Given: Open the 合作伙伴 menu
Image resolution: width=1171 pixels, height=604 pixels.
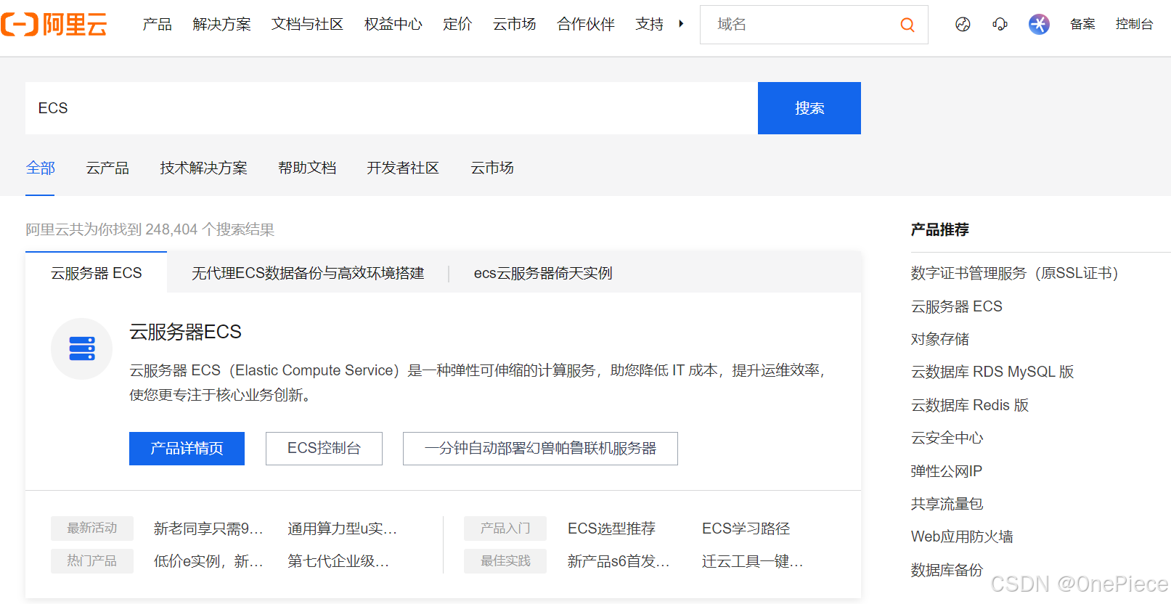Looking at the screenshot, I should point(586,24).
